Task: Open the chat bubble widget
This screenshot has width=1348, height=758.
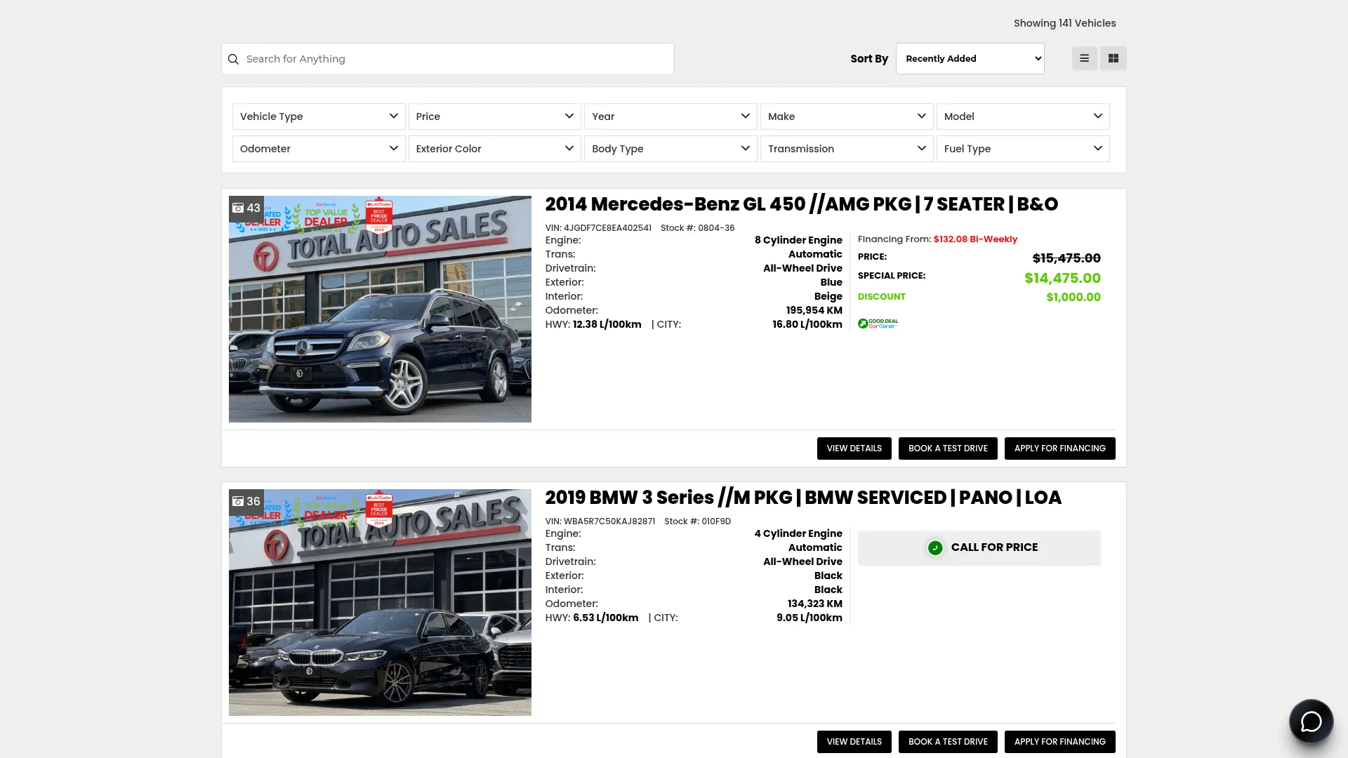Action: 1311,721
